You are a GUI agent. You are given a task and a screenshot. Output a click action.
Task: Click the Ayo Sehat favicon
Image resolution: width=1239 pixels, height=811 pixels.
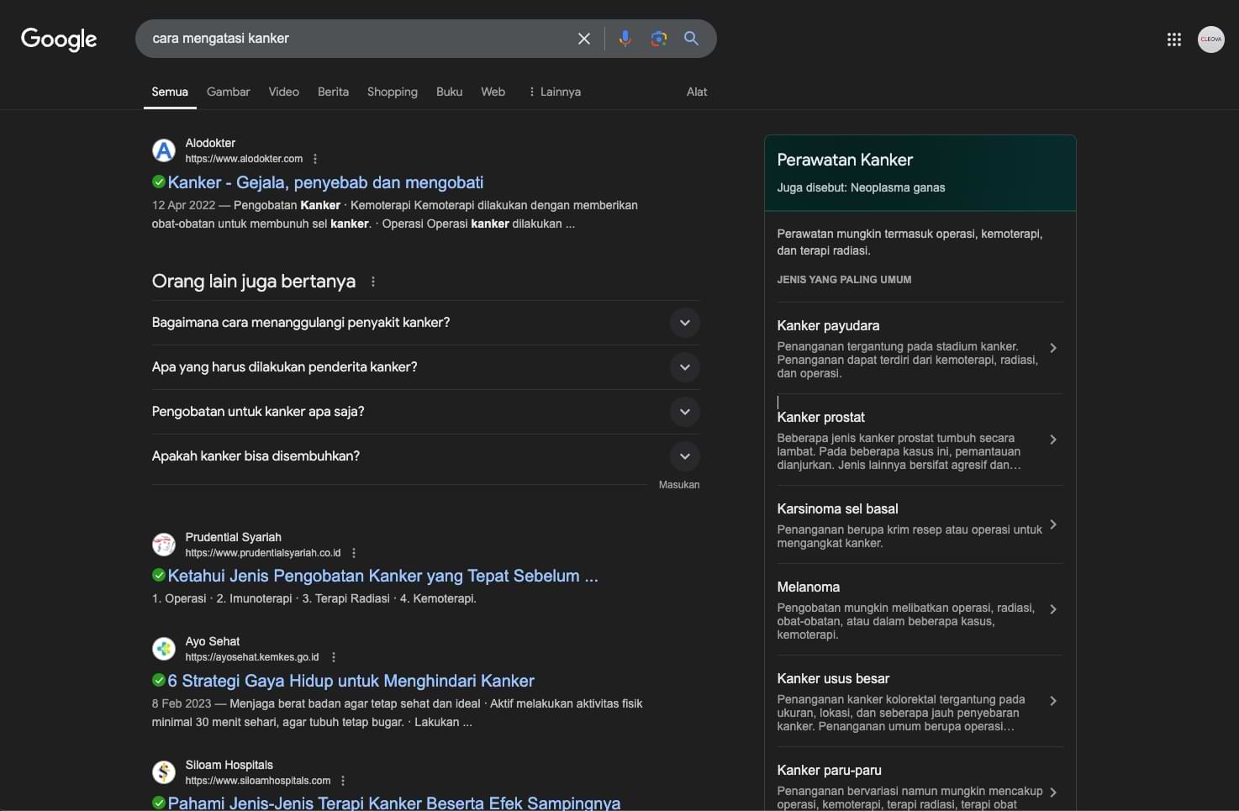[x=164, y=649]
